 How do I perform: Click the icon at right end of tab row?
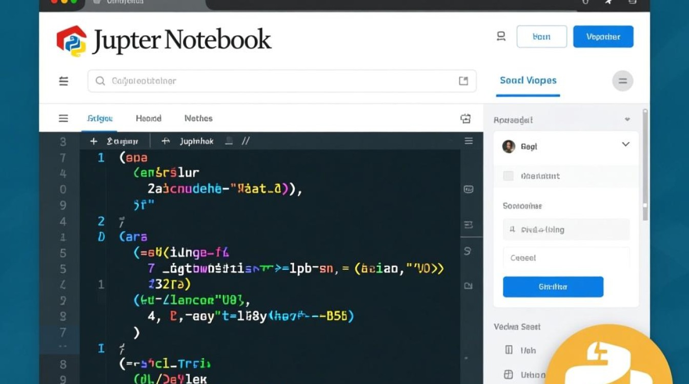coord(465,119)
